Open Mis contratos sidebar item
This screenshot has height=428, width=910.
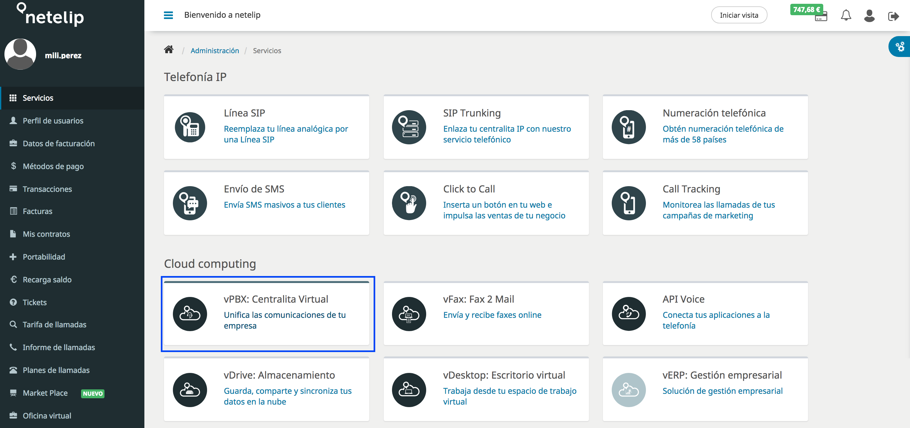(72, 234)
